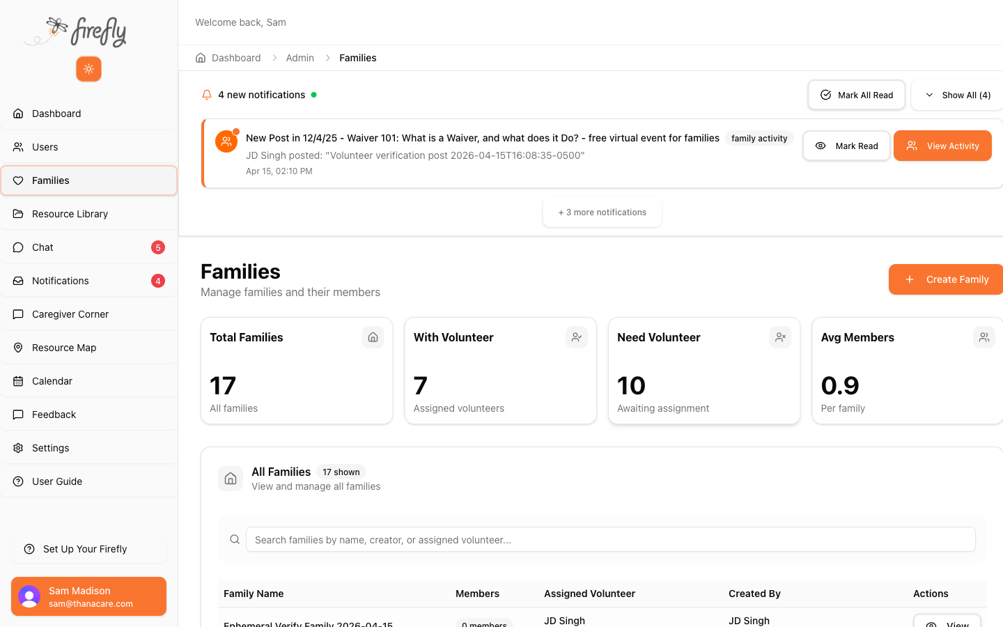Click the Actions column header

[x=931, y=594]
